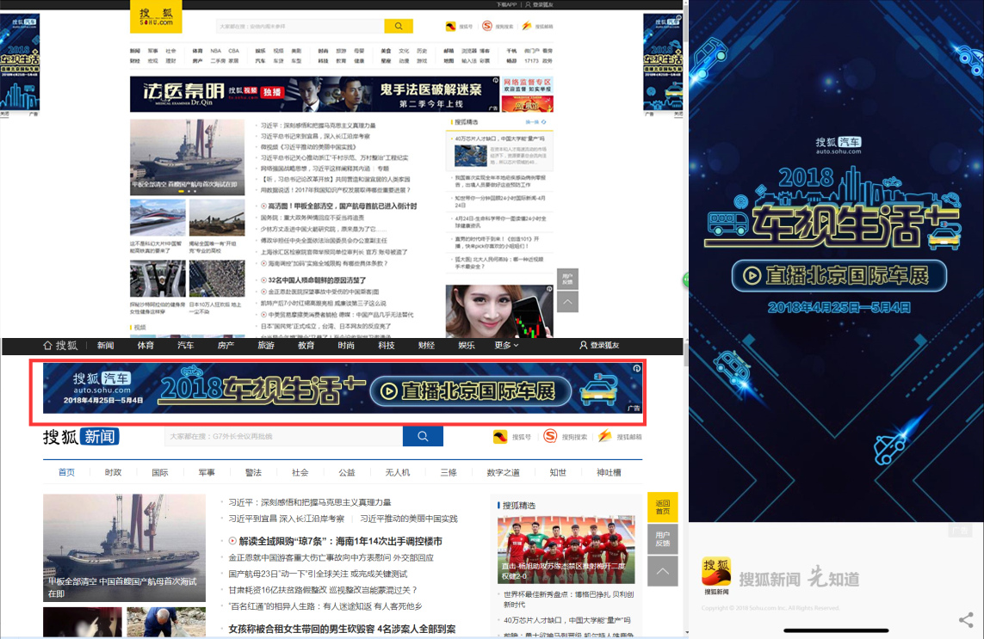Click the up-arrow back-to-top control
Screen dimensions: 984x639
661,572
